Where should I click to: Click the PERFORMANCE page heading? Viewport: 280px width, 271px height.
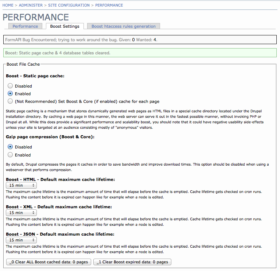click(36, 17)
